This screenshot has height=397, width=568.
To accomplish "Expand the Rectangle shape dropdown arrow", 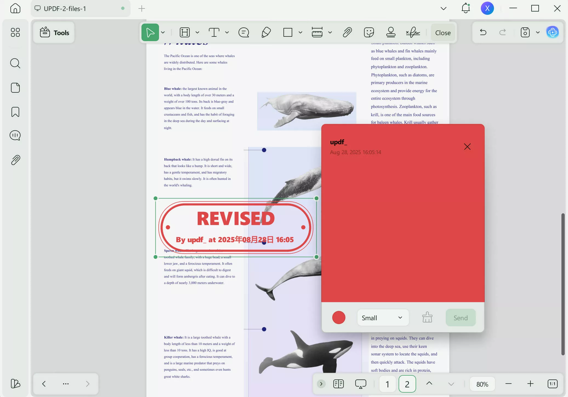I will click(x=300, y=32).
